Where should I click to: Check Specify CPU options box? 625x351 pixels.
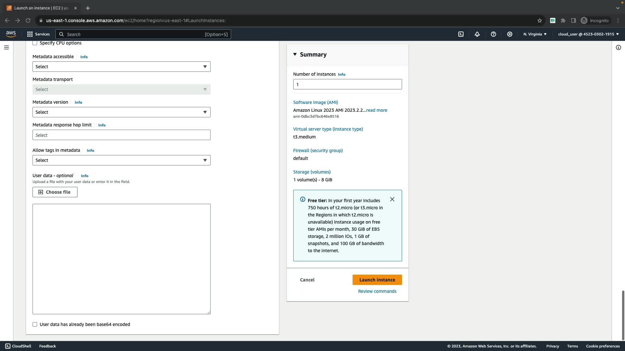click(35, 43)
